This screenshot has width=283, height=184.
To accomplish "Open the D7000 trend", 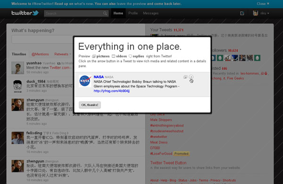I will coord(155,148).
